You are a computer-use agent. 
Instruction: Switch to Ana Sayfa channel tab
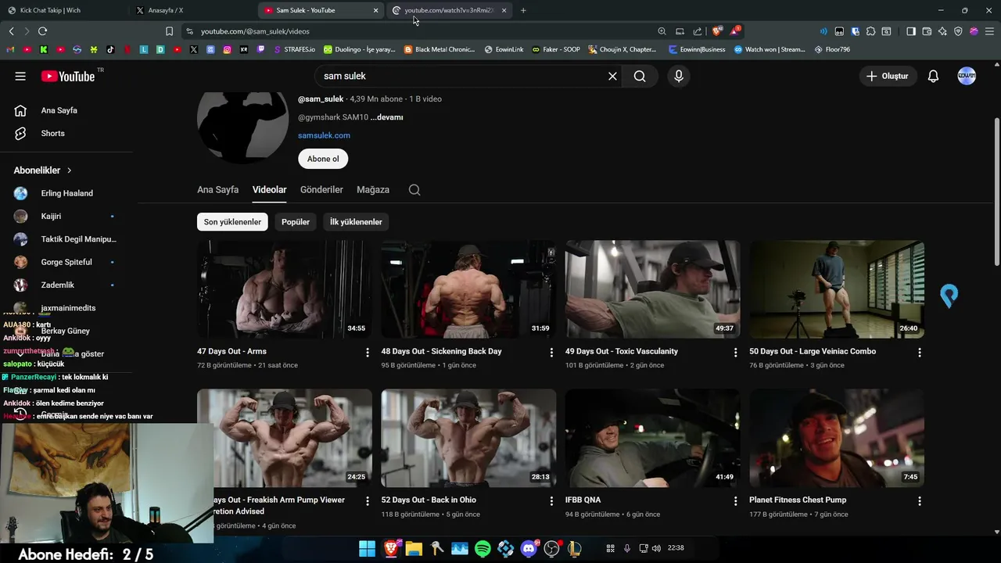point(217,190)
